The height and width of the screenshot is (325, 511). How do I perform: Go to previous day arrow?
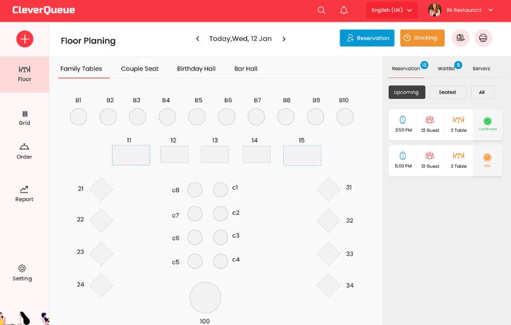(x=198, y=39)
